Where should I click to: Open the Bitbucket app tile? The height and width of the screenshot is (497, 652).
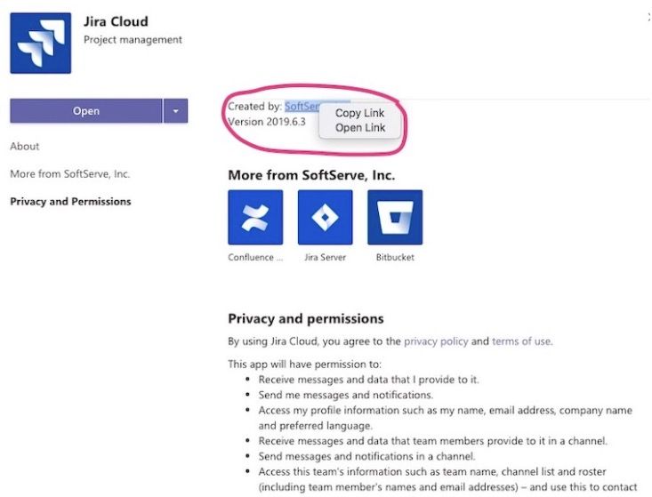point(395,217)
